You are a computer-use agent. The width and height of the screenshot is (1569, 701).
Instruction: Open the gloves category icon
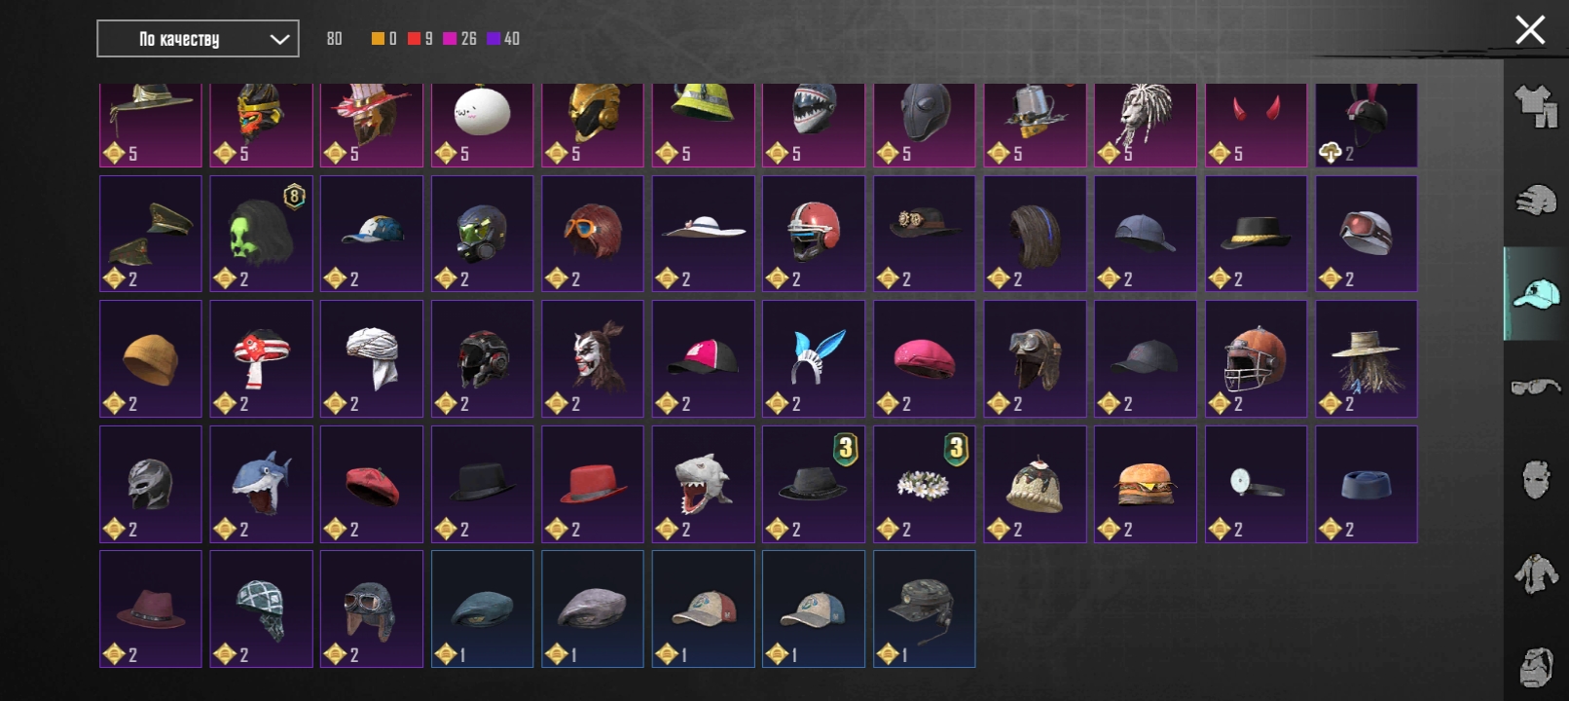tap(1536, 200)
